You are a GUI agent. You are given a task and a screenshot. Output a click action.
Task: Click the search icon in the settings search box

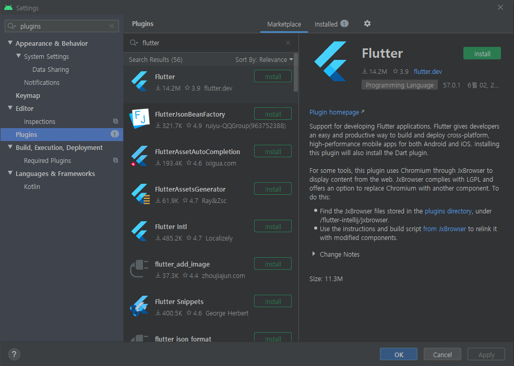click(x=12, y=26)
